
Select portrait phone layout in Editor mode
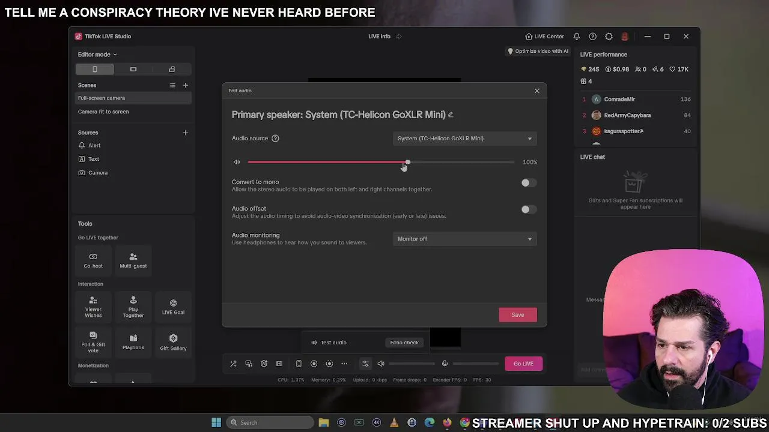click(94, 69)
